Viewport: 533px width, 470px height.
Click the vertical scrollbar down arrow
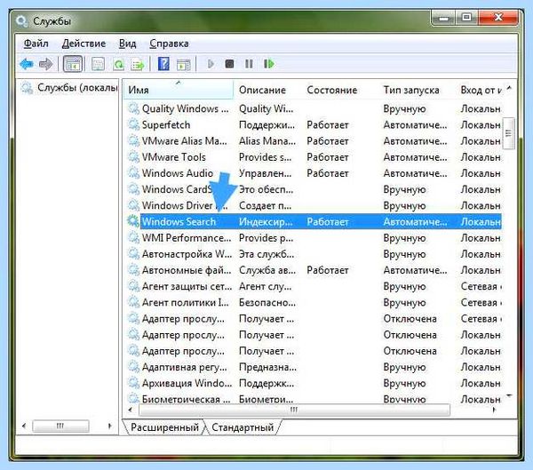(x=509, y=396)
